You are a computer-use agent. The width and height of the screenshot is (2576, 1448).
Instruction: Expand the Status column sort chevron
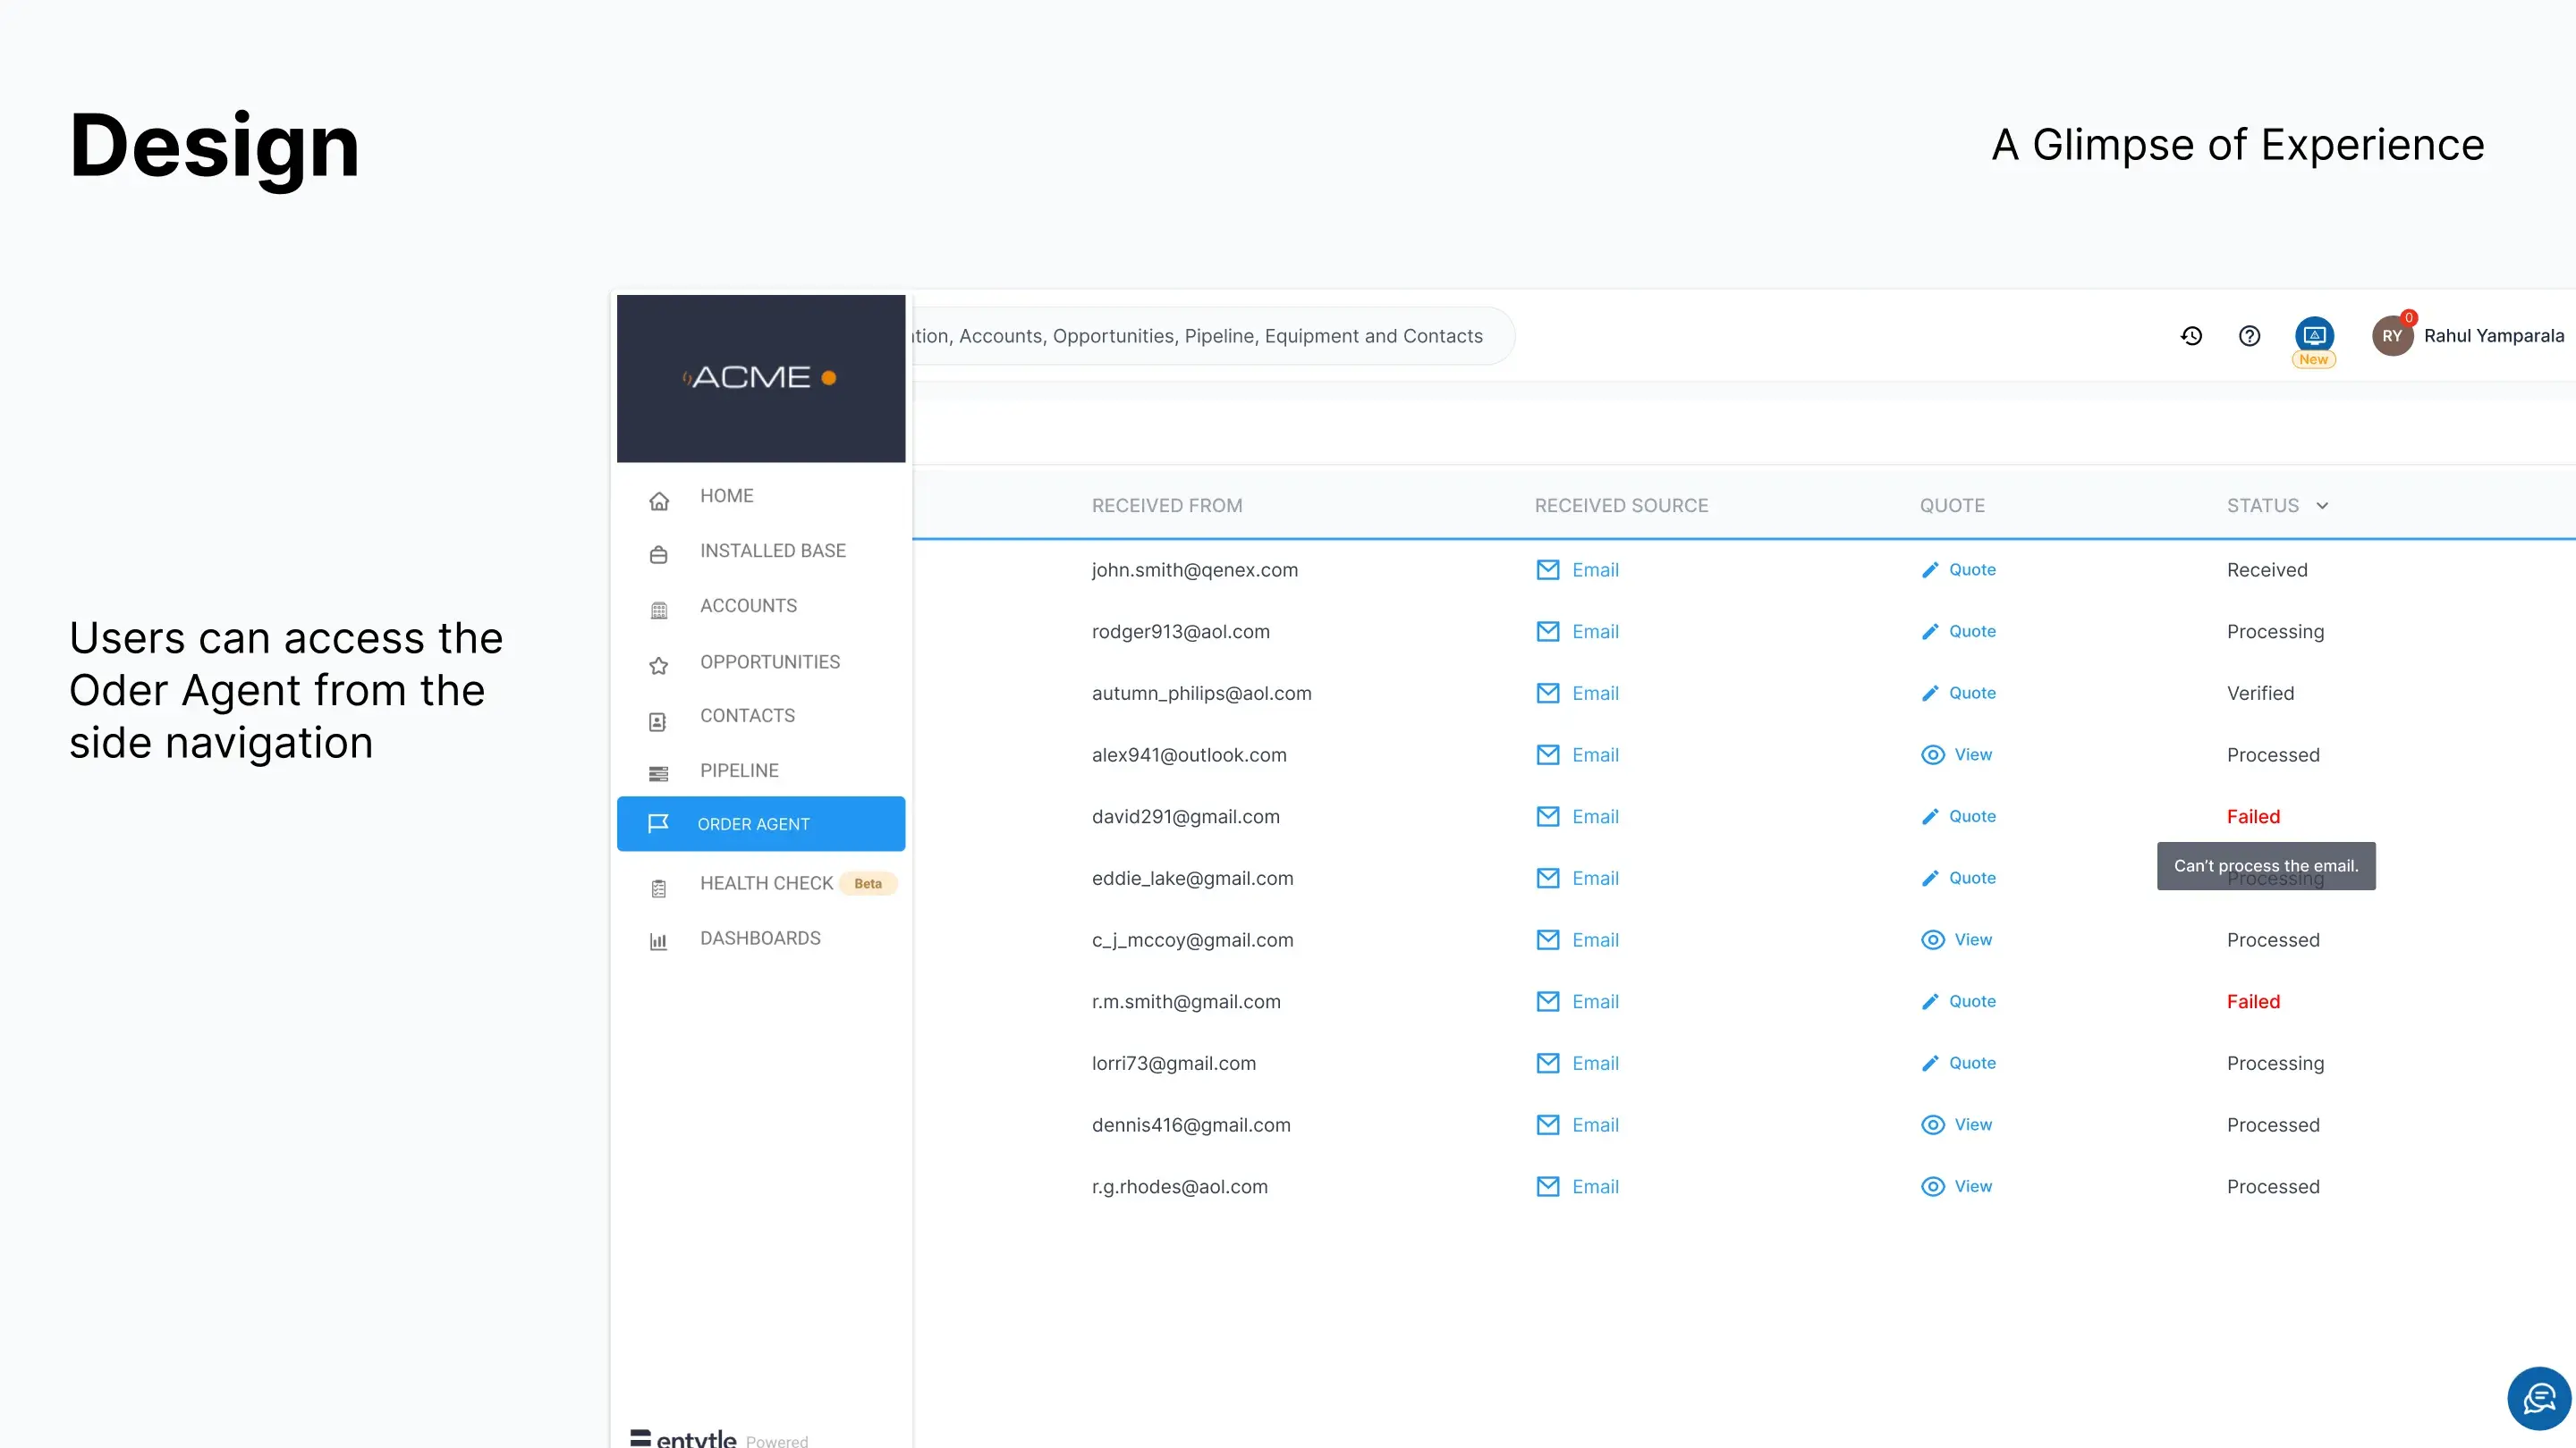2322,506
